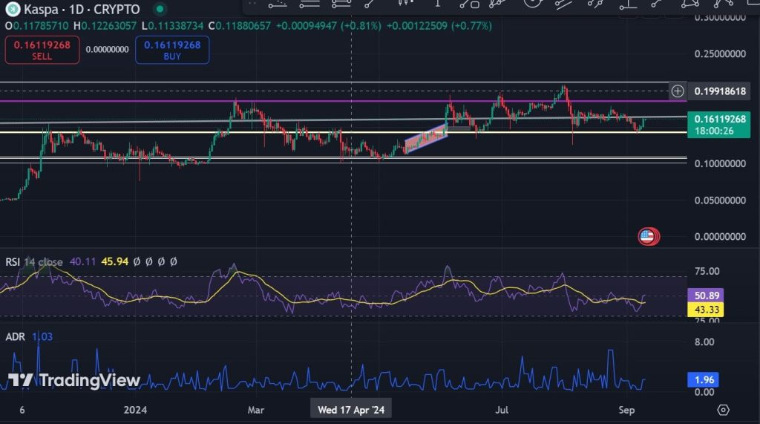Click the 6 label on the time axis
Image resolution: width=760 pixels, height=424 pixels.
[x=22, y=410]
